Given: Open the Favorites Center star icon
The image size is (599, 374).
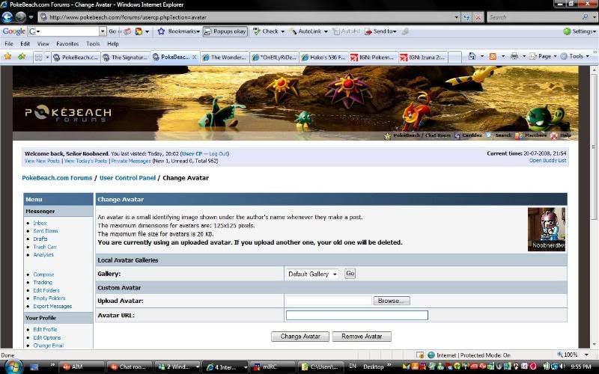Looking at the screenshot, I should pos(7,57).
